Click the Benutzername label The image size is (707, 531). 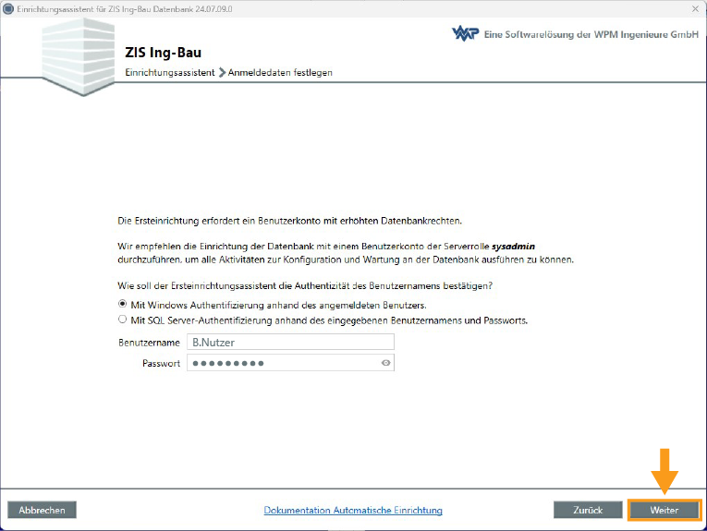tap(149, 343)
